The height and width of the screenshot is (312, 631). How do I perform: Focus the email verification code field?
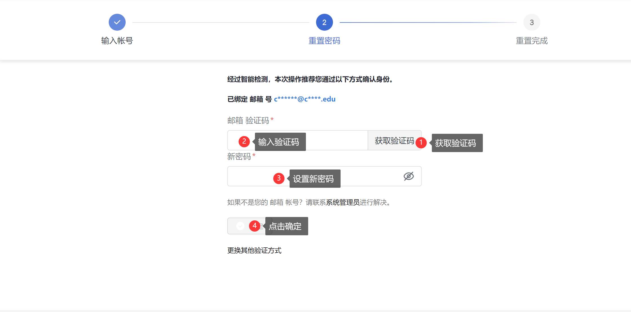tap(335, 141)
